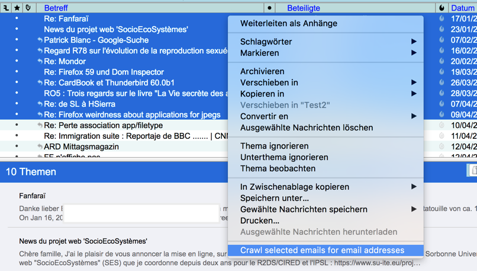The image size is (477, 271).
Task: Click reply arrow icon beside 'ARD Mittagsmagazin'
Action: [40, 146]
